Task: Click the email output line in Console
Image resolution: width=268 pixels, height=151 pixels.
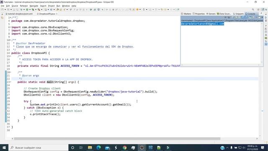Action: 203,24
